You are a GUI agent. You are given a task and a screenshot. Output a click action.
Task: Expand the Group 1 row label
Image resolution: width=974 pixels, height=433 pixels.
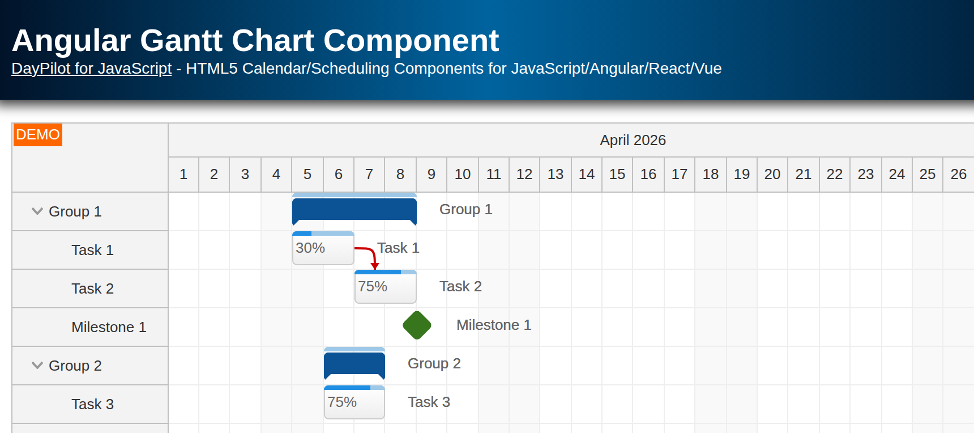pos(75,211)
